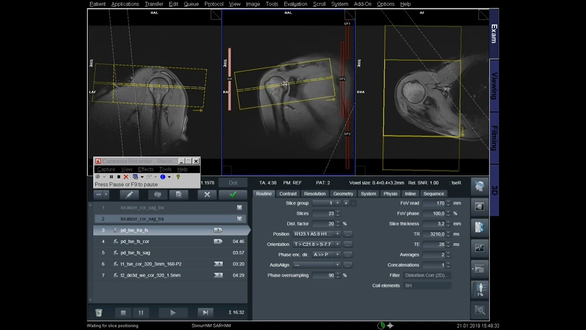The image size is (586, 330).
Task: Open the head/patient icon in right sidebar
Action: tap(479, 186)
